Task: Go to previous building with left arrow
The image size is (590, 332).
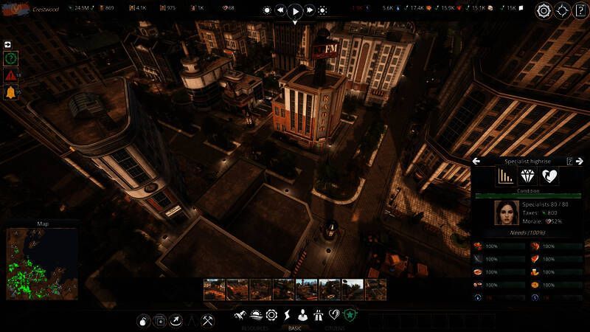Action: [476, 161]
